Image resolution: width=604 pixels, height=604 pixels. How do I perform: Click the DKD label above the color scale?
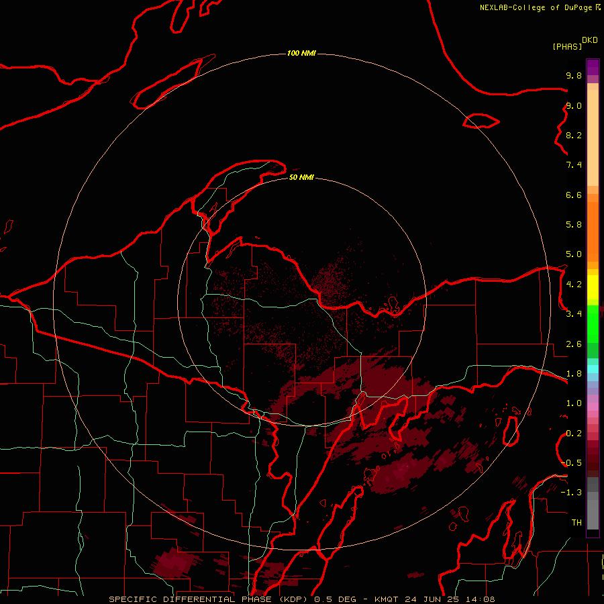click(x=590, y=40)
